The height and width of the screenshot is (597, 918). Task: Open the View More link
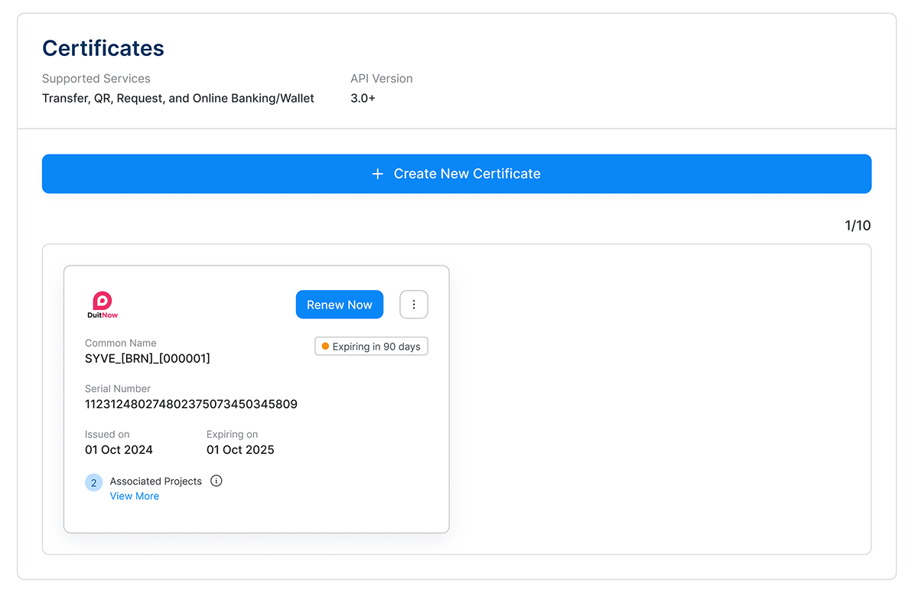[135, 496]
